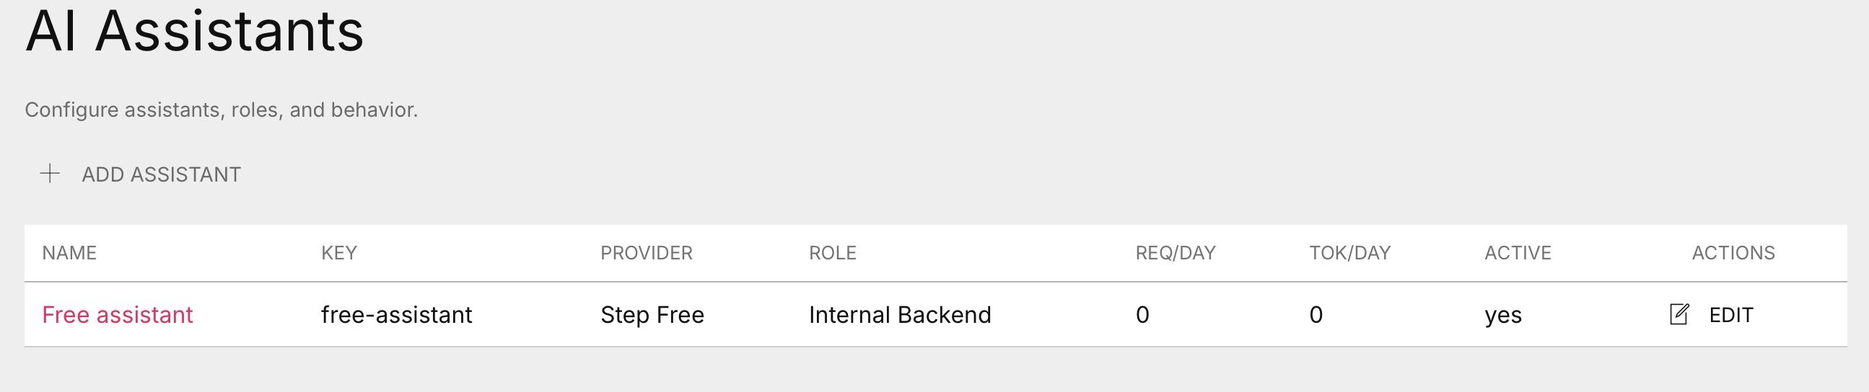Screen dimensions: 1869x392
Task: Click the AI Assistants page heading
Action: [x=194, y=32]
